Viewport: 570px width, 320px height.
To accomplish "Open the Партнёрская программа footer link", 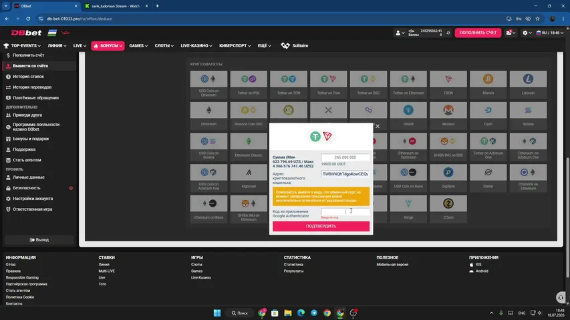I will (x=27, y=284).
